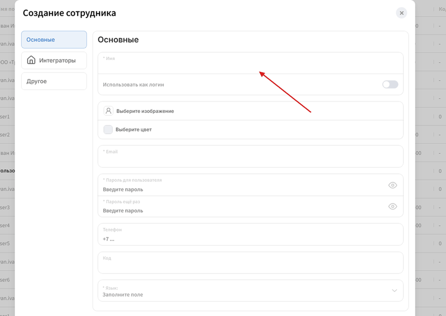Open the Другое tab
446x316 pixels.
(54, 81)
